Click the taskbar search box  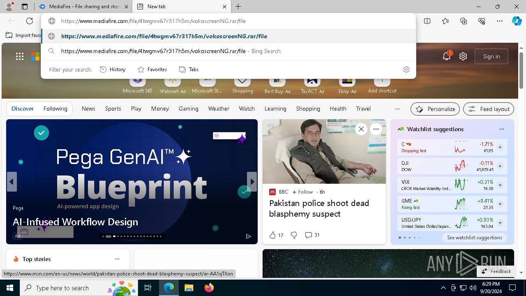pos(79,288)
